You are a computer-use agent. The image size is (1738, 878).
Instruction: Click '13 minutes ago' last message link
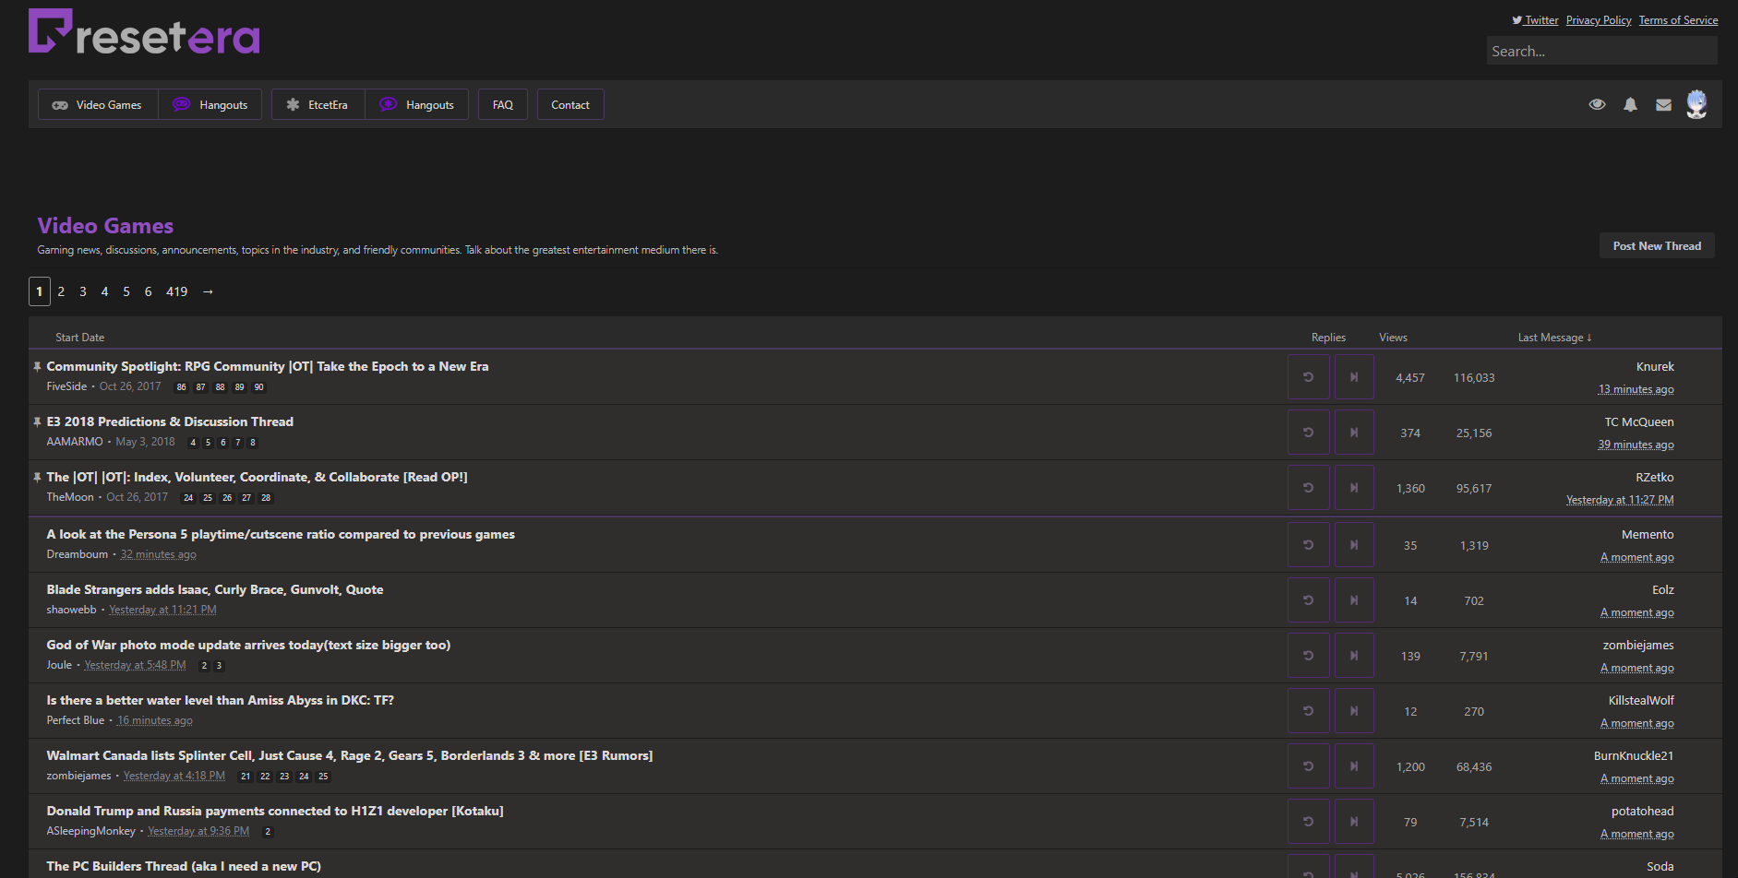(x=1636, y=389)
